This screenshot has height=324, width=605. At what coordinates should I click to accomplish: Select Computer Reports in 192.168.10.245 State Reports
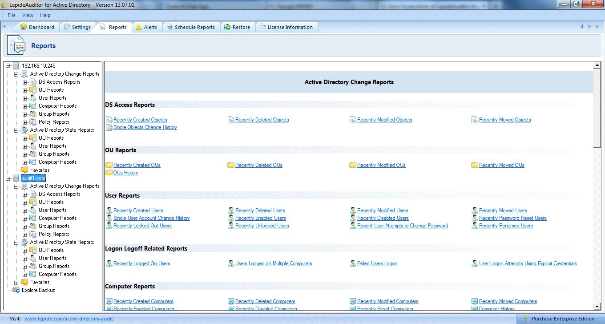click(57, 162)
